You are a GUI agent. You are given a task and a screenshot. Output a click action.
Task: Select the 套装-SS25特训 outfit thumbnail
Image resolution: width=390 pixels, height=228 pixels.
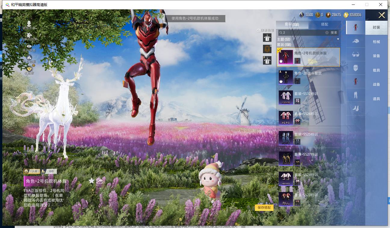[x=286, y=138]
